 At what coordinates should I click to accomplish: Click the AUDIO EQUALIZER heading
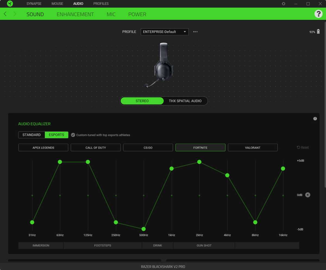[34, 124]
